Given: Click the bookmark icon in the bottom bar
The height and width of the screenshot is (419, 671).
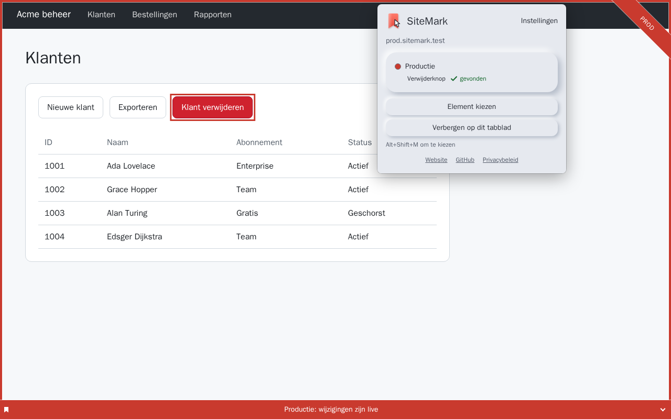Looking at the screenshot, I should pos(6,410).
